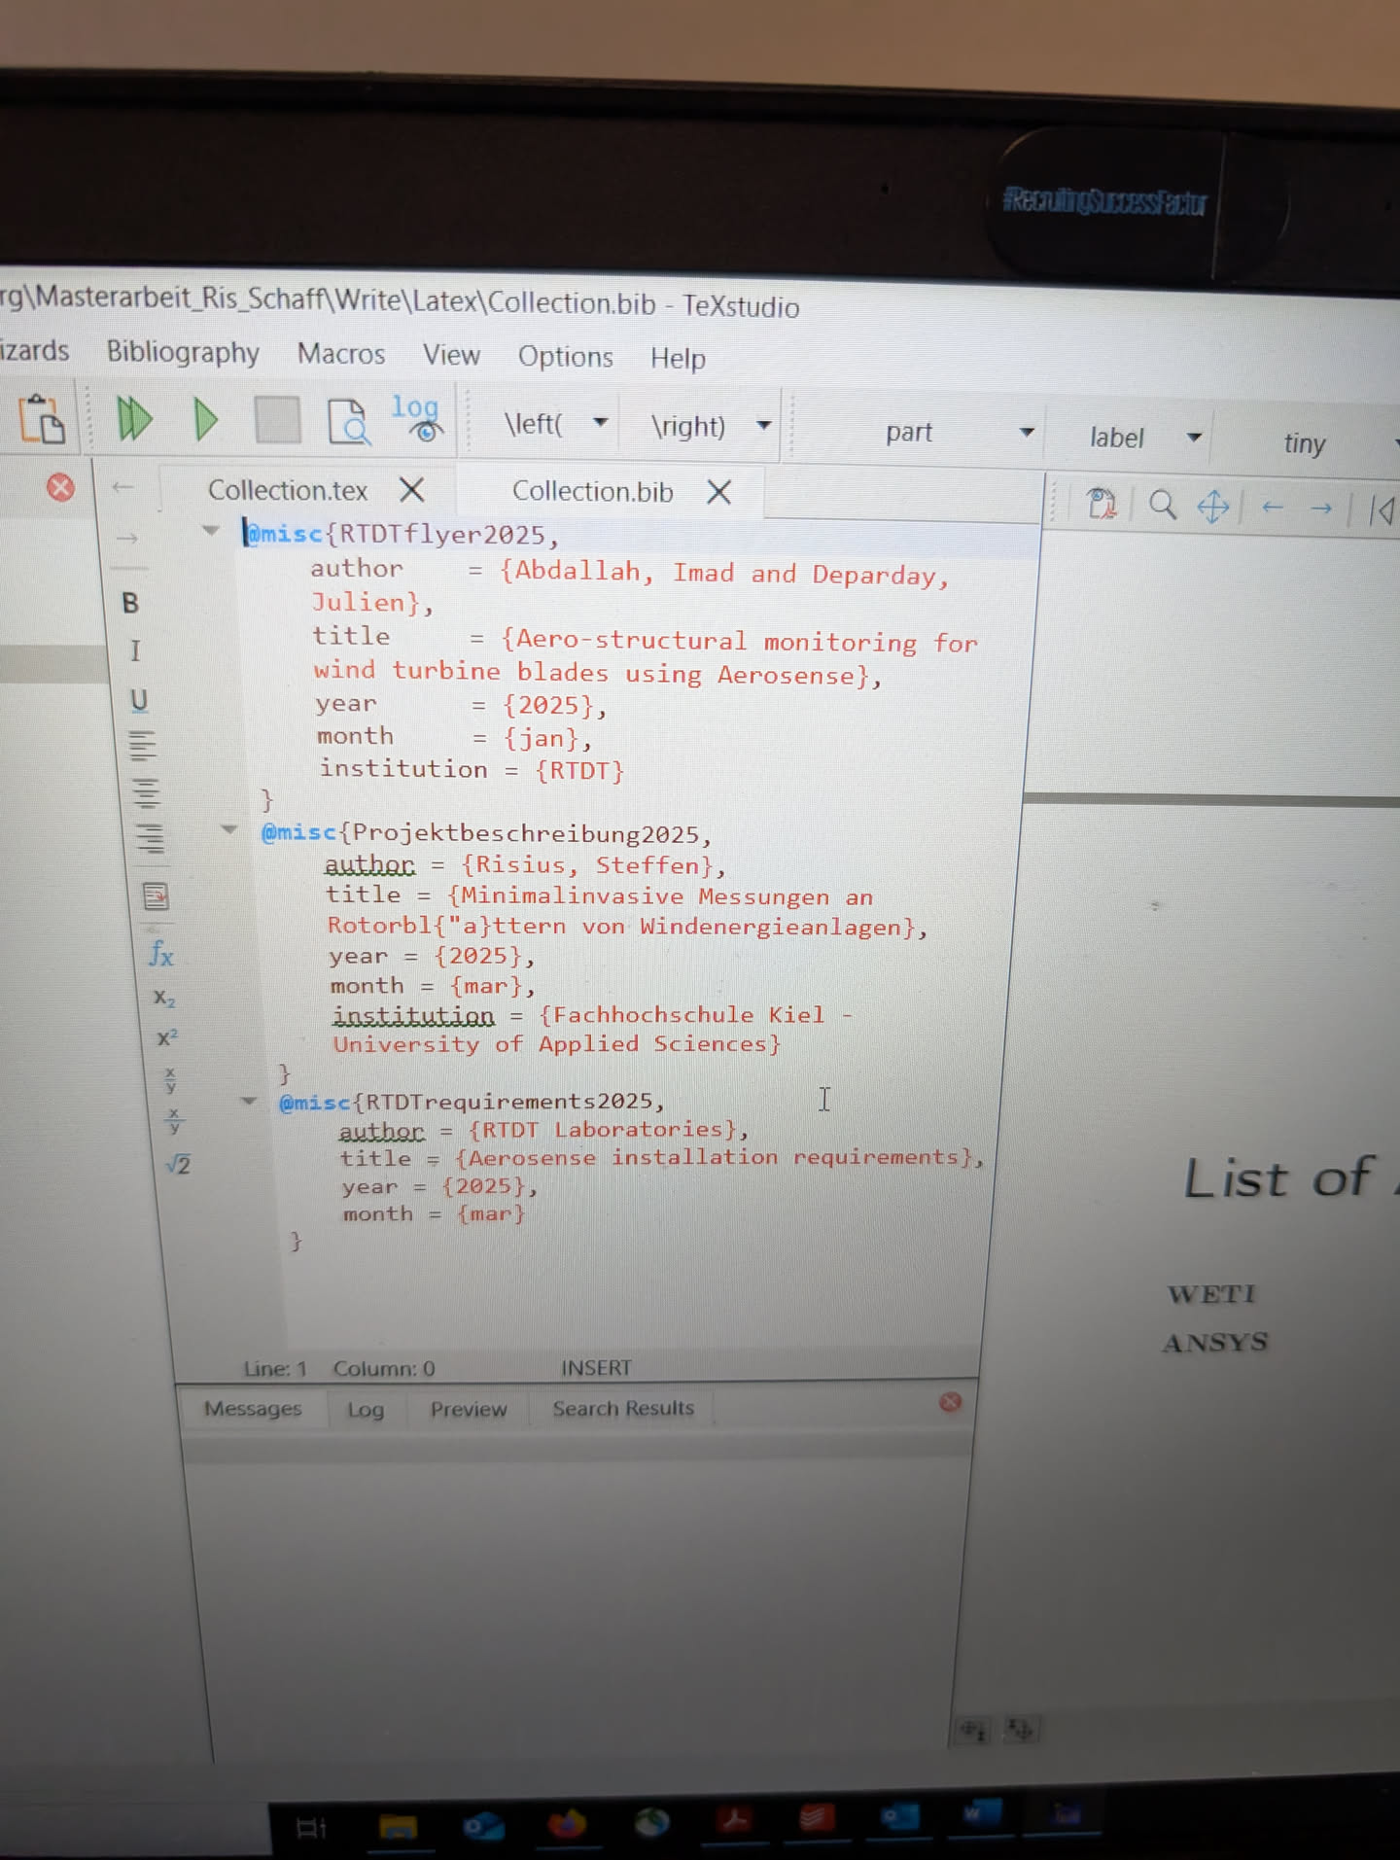Close the Collection.bib tab
Image resolution: width=1400 pixels, height=1860 pixels.
pyautogui.click(x=719, y=493)
